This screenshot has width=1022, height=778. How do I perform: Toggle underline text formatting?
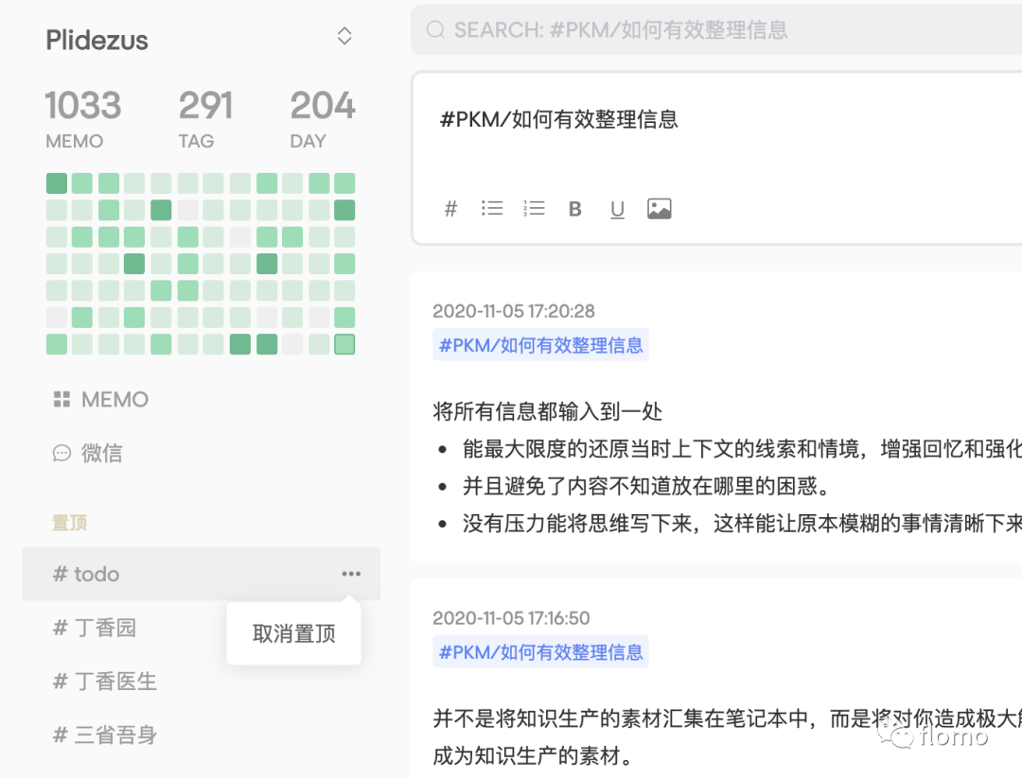tap(617, 209)
